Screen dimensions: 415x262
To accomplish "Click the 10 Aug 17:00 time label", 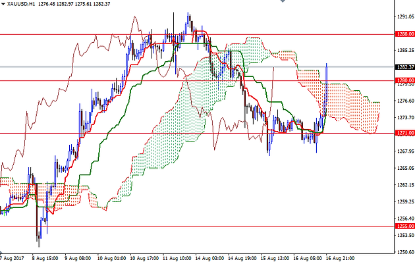I will [144, 258].
